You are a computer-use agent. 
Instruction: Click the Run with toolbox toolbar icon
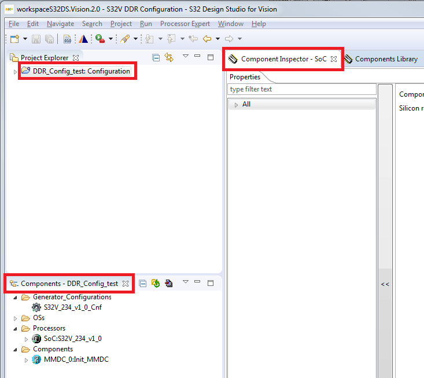click(100, 39)
